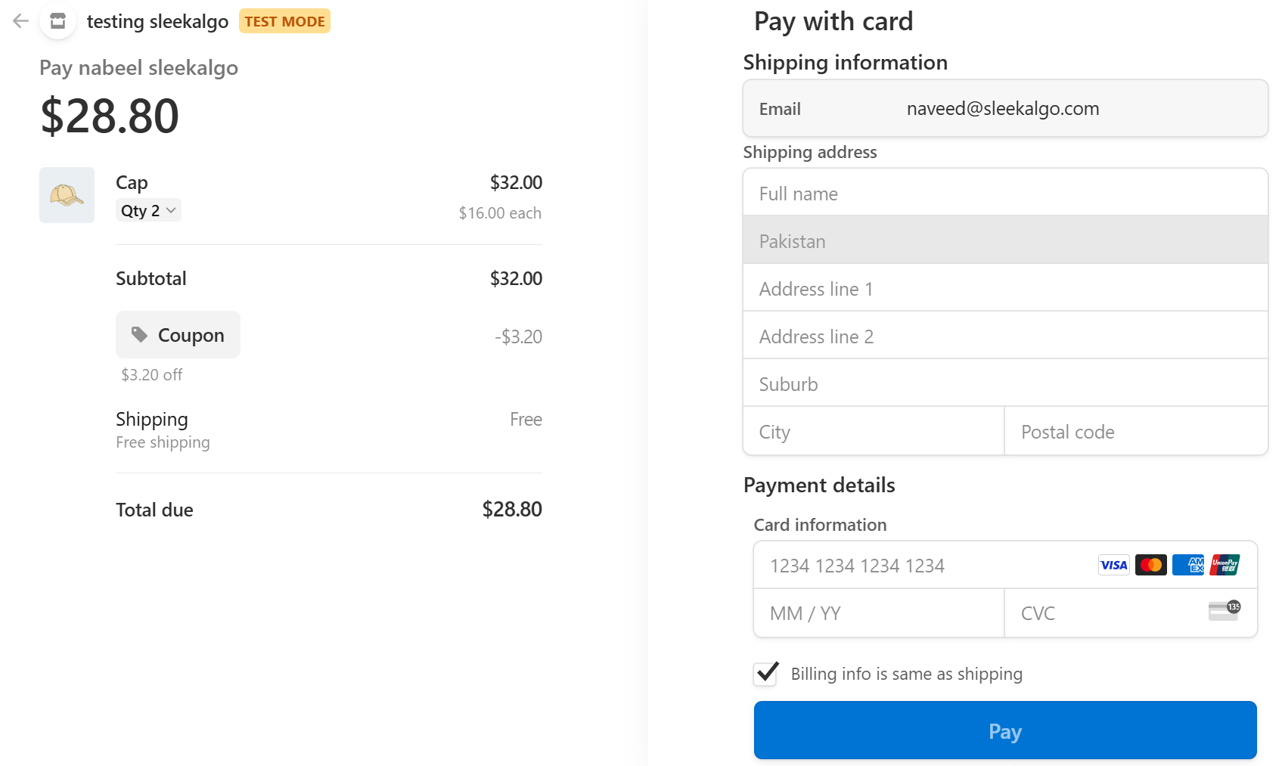Click the back arrow icon
The height and width of the screenshot is (766, 1282).
pos(21,21)
